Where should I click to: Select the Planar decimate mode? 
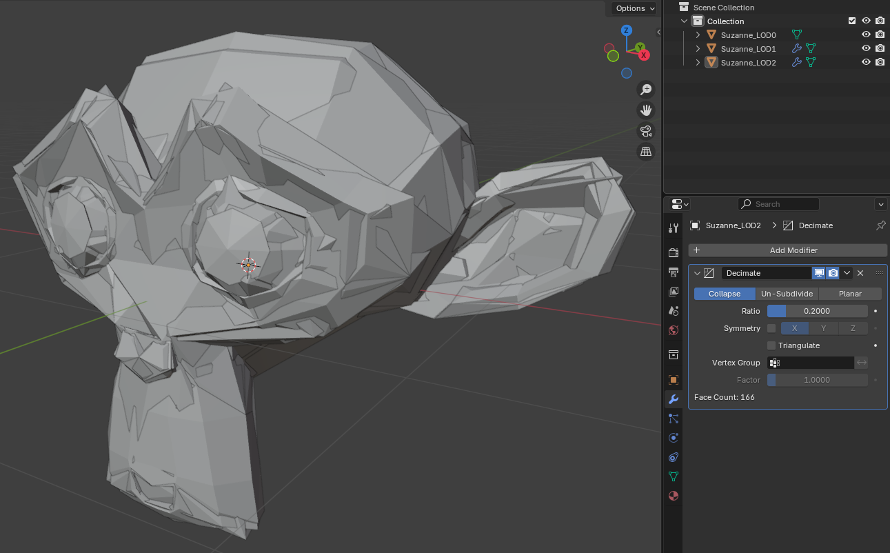point(850,294)
